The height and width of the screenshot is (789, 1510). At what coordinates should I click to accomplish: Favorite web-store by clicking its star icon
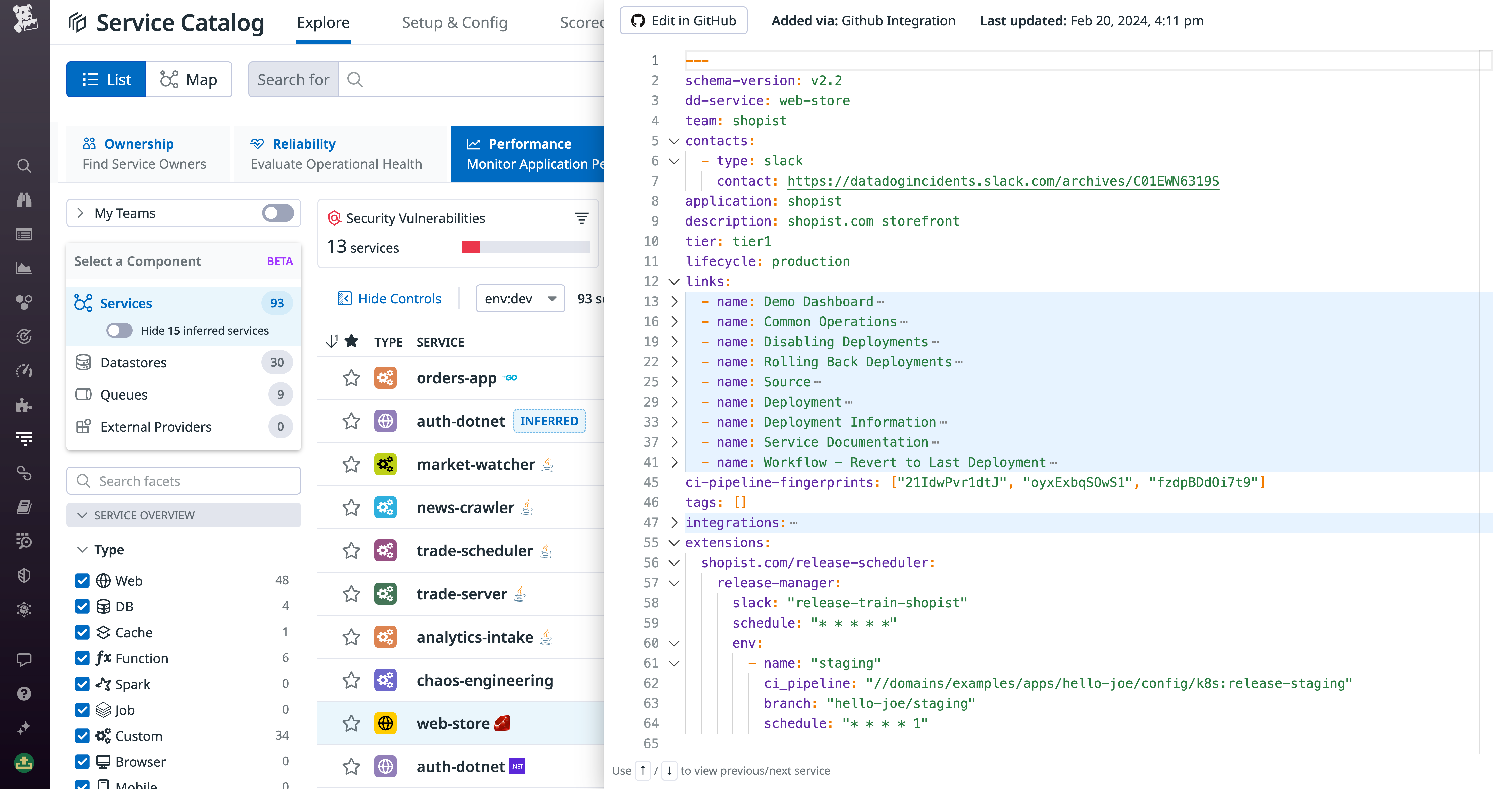[x=351, y=723]
